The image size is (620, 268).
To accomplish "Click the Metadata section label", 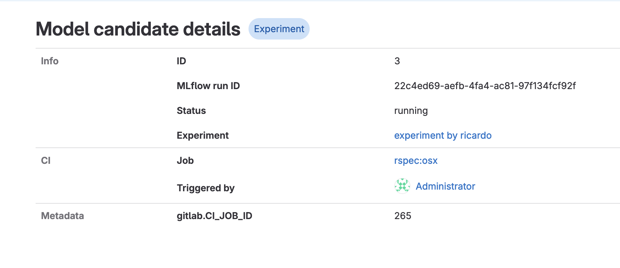I will click(x=62, y=216).
